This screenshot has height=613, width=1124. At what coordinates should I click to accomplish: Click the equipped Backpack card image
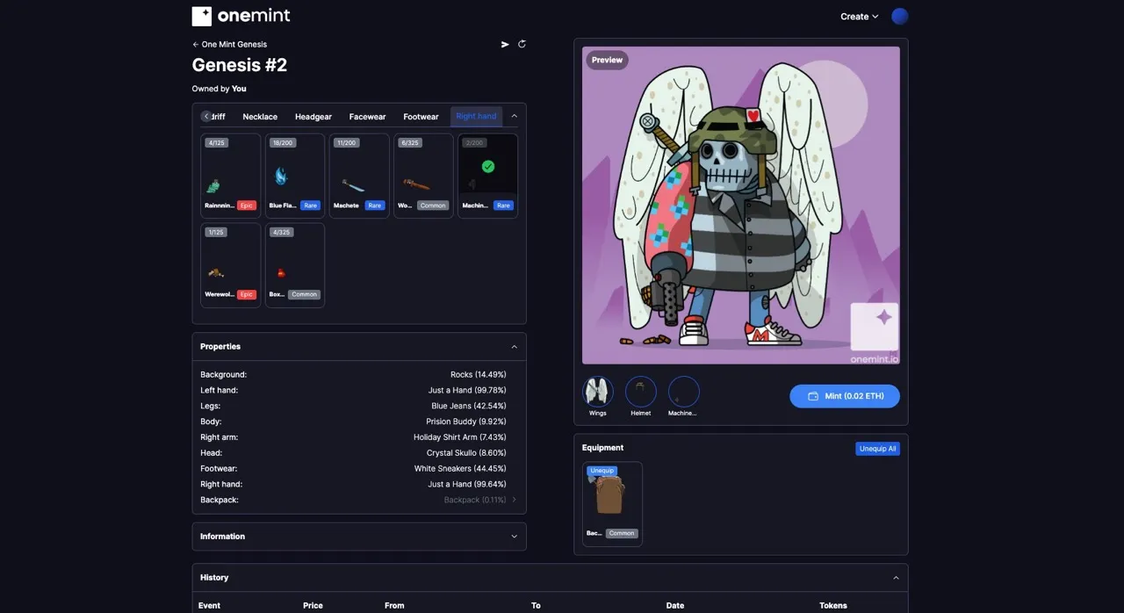click(610, 496)
